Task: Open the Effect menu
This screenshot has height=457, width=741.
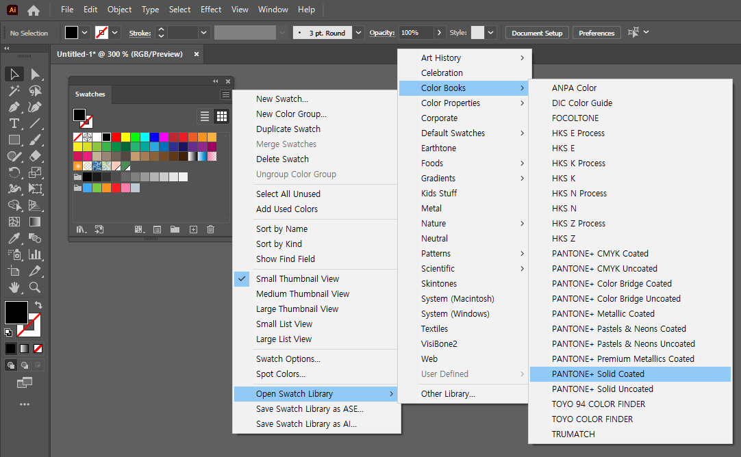Action: coord(211,10)
